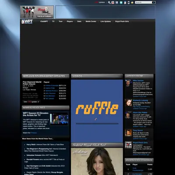Click the Kimberly Lansing avatar
The image size is (175, 175).
(128, 103)
